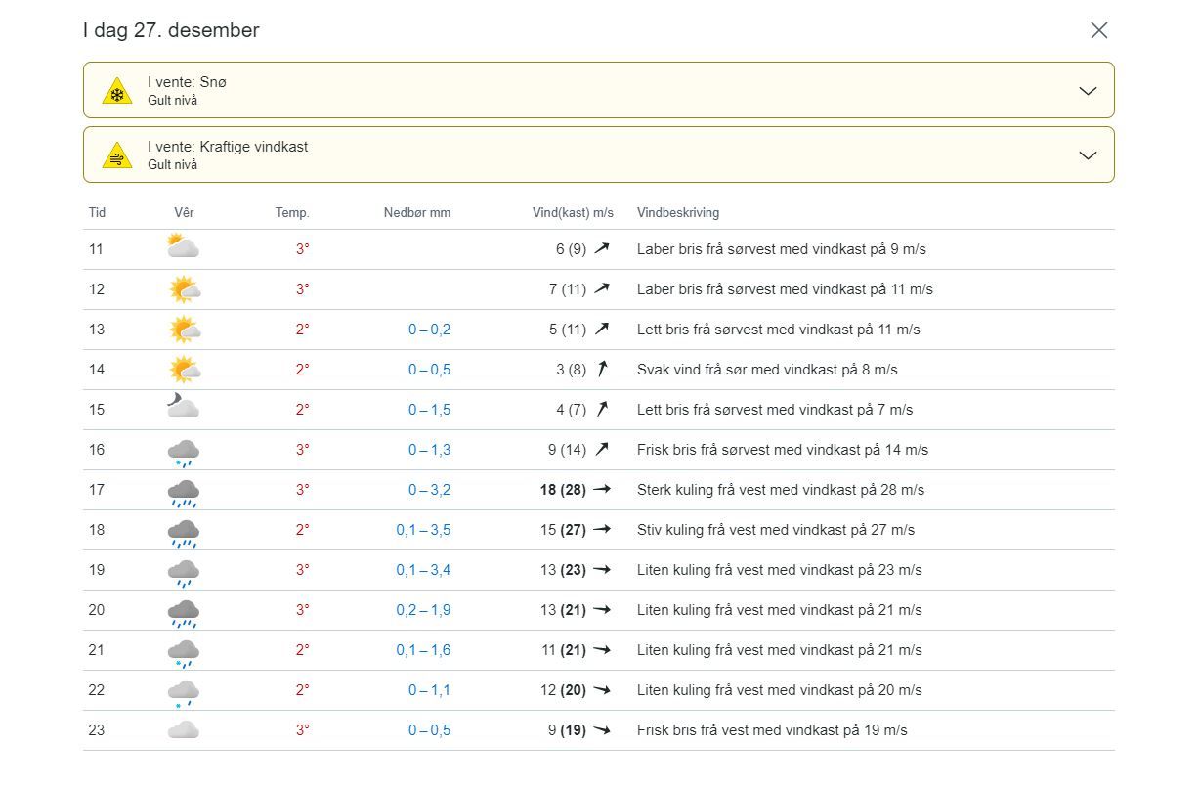Click the 'Vind(kast) m/s' column header
1199x791 pixels.
573,213
